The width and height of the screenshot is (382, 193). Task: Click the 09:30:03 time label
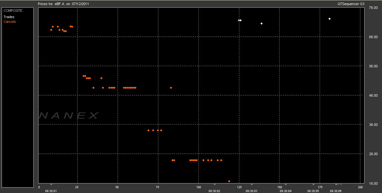pyautogui.click(x=251, y=191)
